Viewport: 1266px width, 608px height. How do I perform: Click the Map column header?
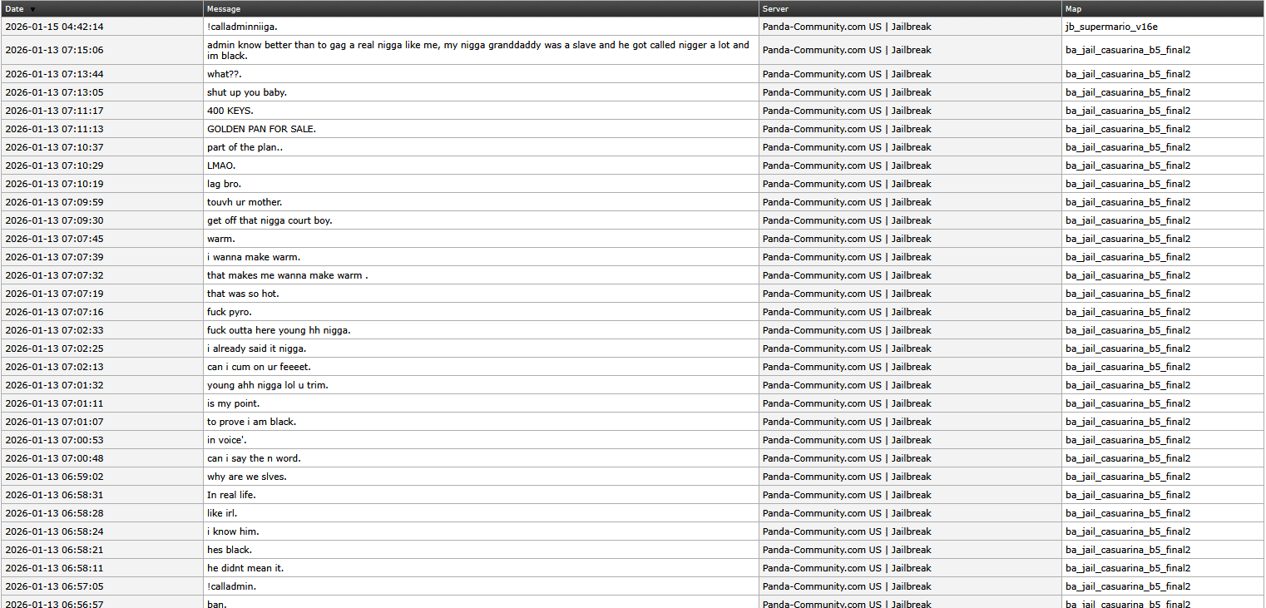[1073, 9]
